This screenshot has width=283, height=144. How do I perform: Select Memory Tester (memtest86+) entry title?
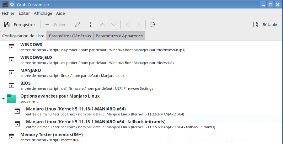(52, 135)
